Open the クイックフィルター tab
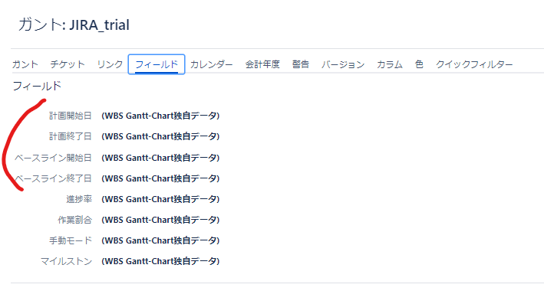Screen dimensions: 544x304 coord(474,64)
